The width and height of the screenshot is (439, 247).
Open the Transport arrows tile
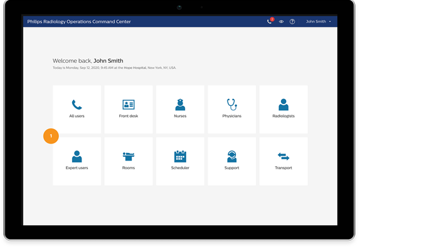click(283, 161)
